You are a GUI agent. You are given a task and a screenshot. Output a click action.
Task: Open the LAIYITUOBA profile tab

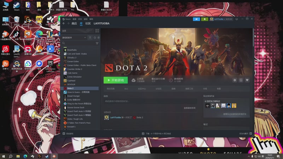pos(102,23)
